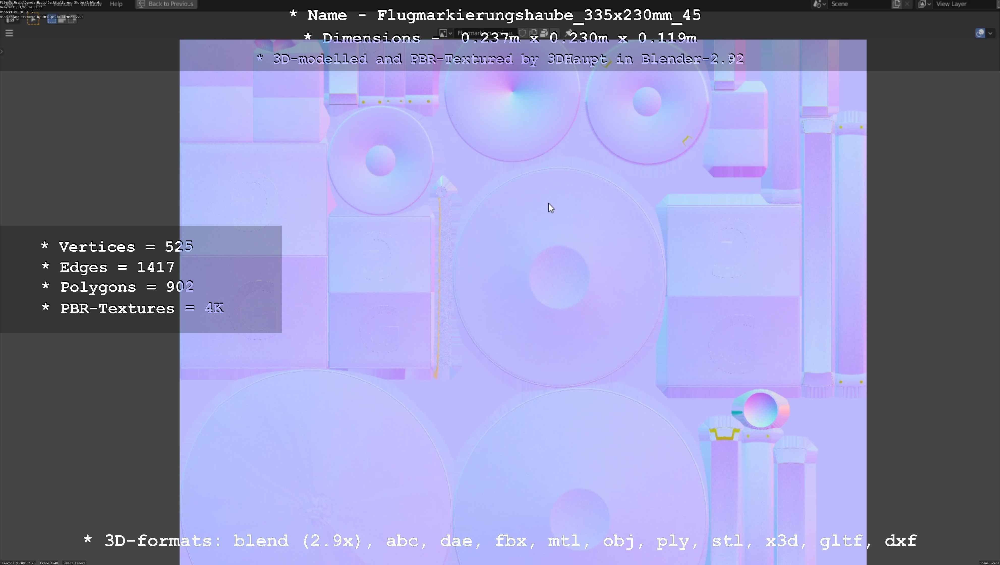1000x565 pixels.
Task: Click the new scene copy icon
Action: (896, 4)
